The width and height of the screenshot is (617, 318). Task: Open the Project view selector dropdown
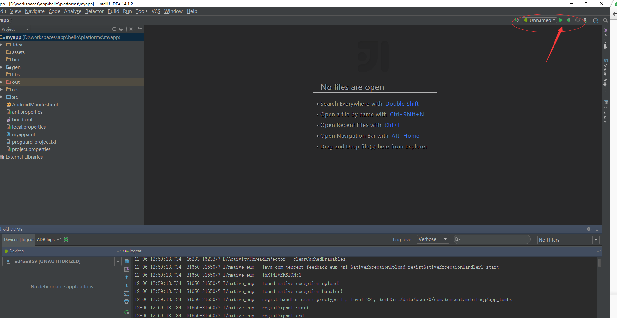click(15, 29)
